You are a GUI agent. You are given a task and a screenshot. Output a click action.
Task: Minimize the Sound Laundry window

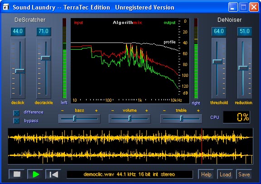[x=233, y=7]
